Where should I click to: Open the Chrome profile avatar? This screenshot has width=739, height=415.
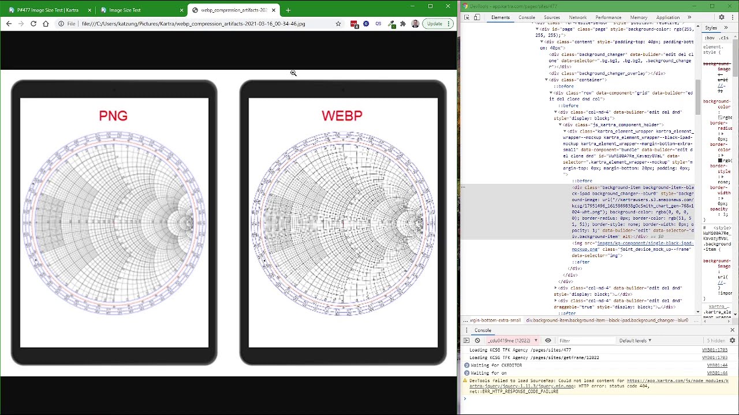tap(415, 24)
